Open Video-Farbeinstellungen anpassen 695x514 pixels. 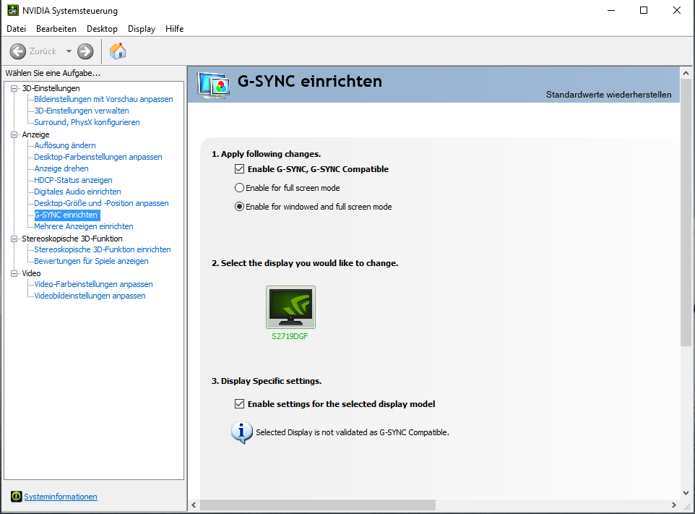click(93, 284)
